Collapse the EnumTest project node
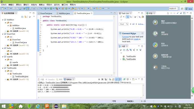This screenshot has height=109, width=194. pyautogui.click(x=3, y=34)
